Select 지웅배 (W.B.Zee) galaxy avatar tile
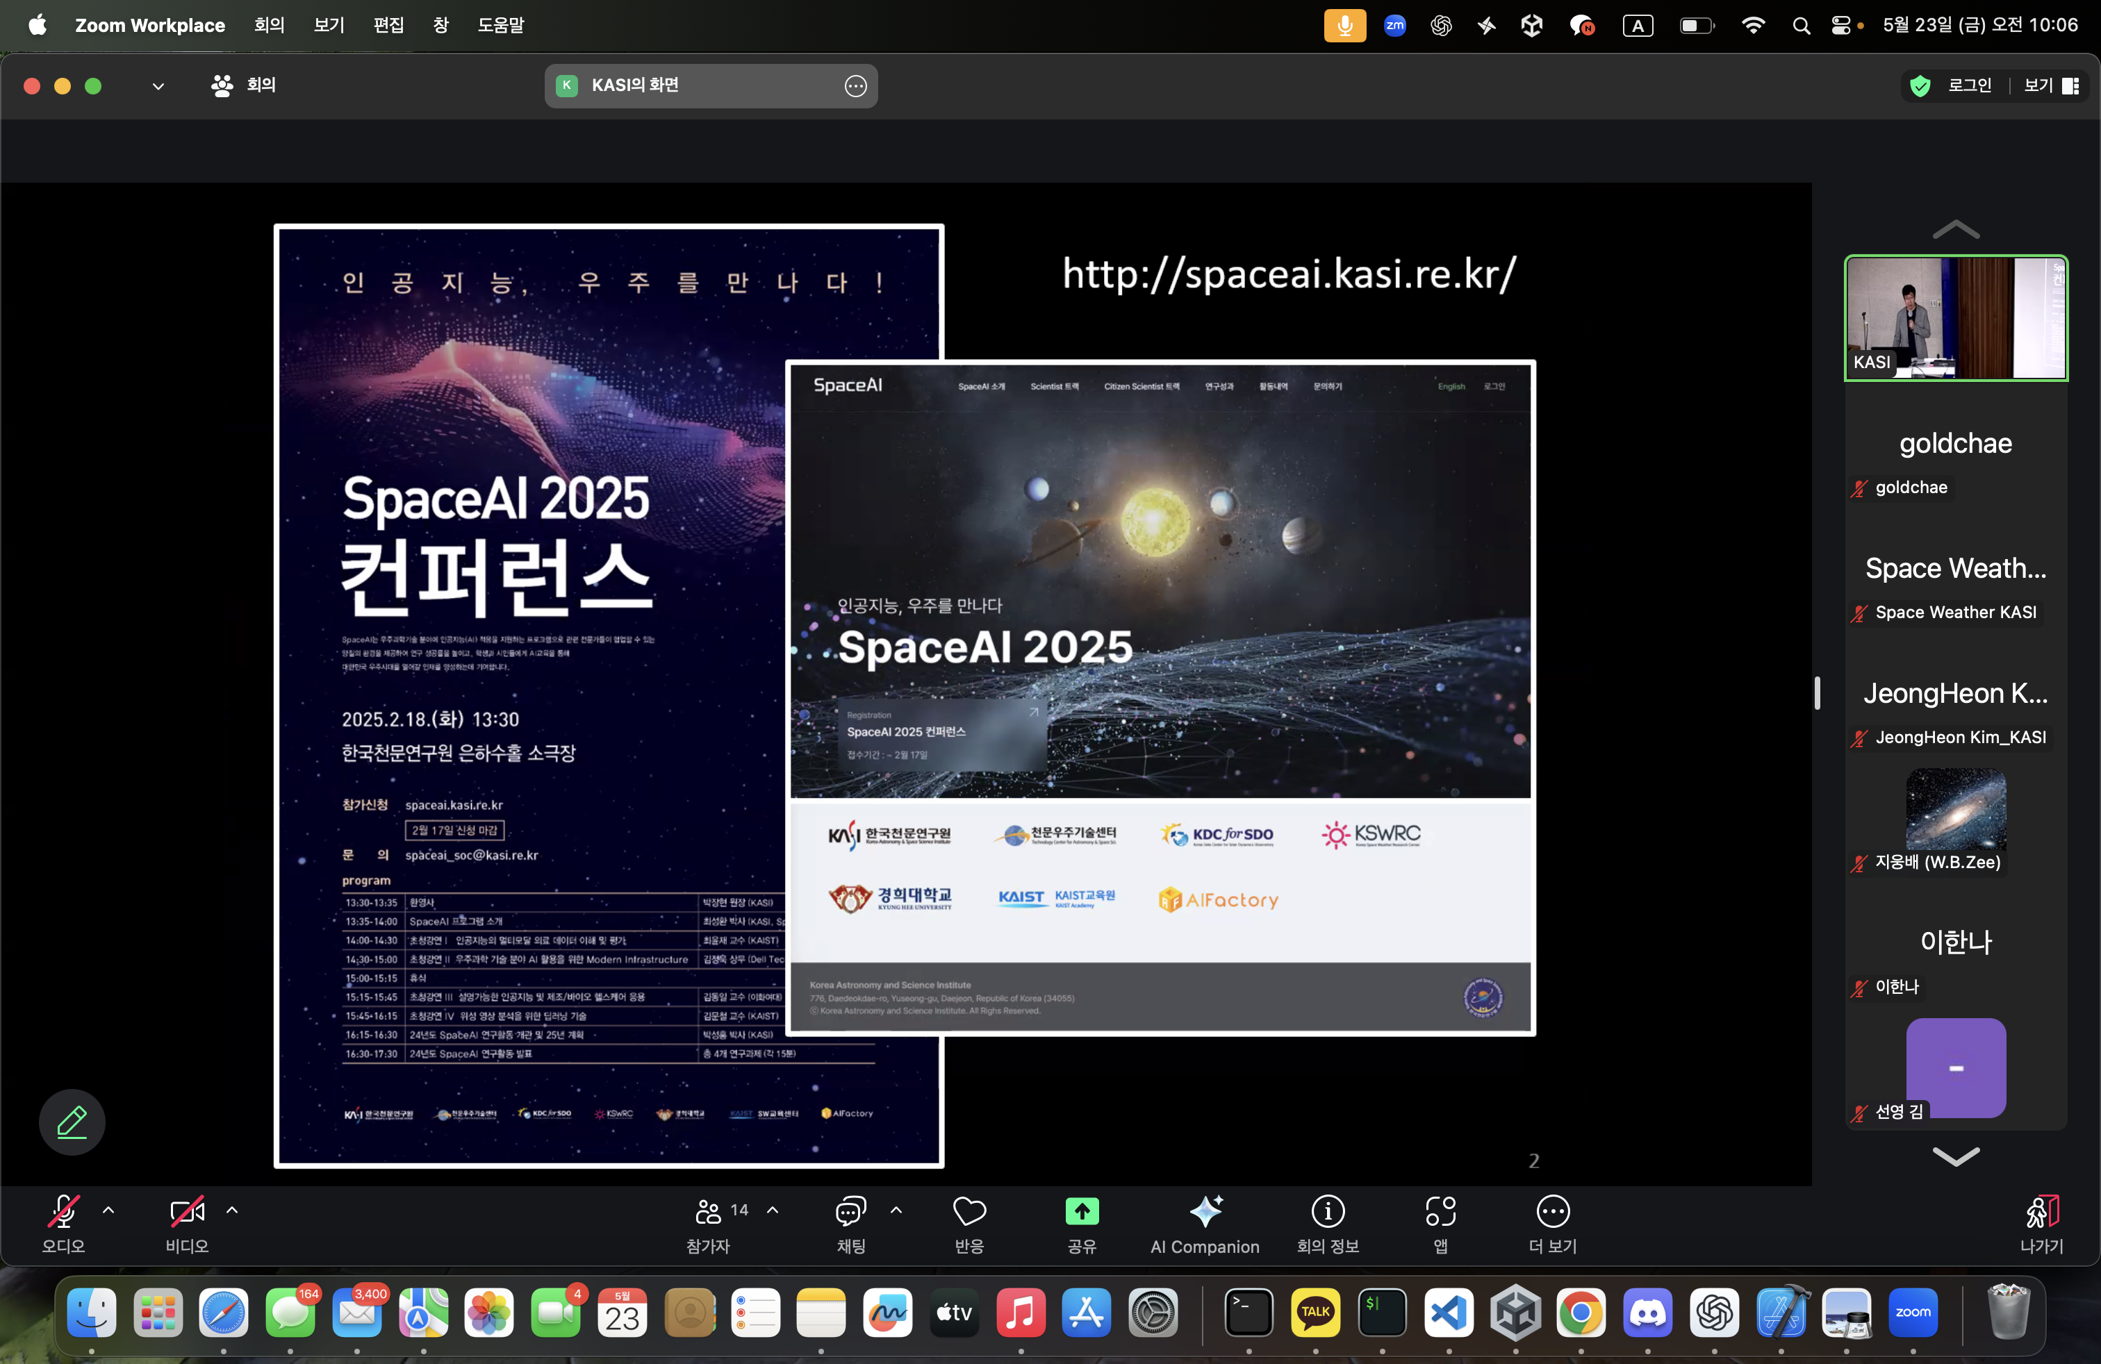The image size is (2101, 1364). tap(1956, 820)
